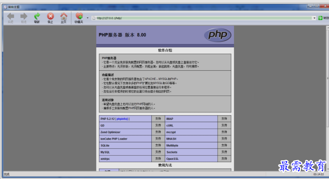Viewport: 329px width, 179px height.
Task: Click the scrollbar up arrow
Action: coord(327,27)
